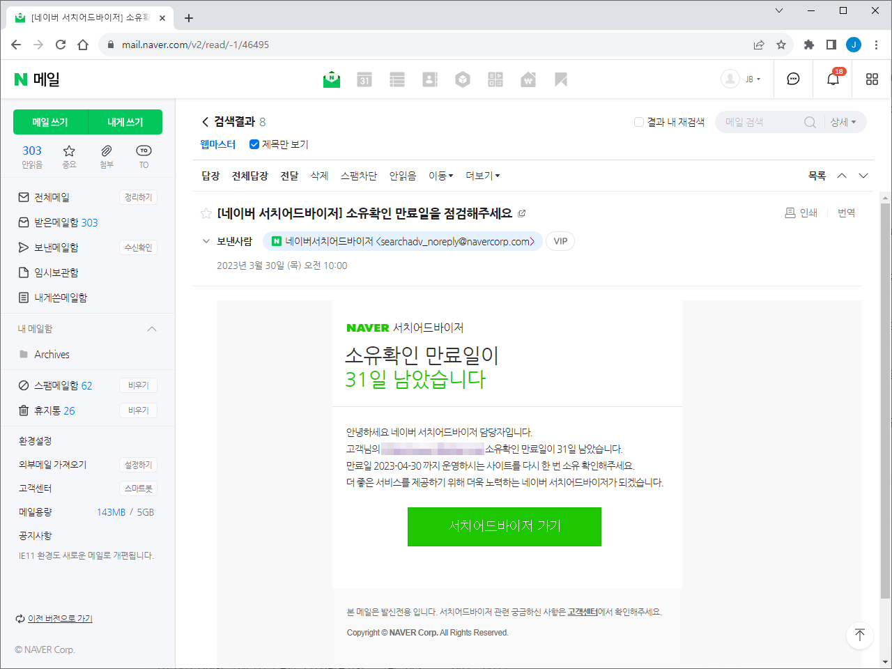This screenshot has width=892, height=669.
Task: Click the VIP button next to sender
Action: 560,241
